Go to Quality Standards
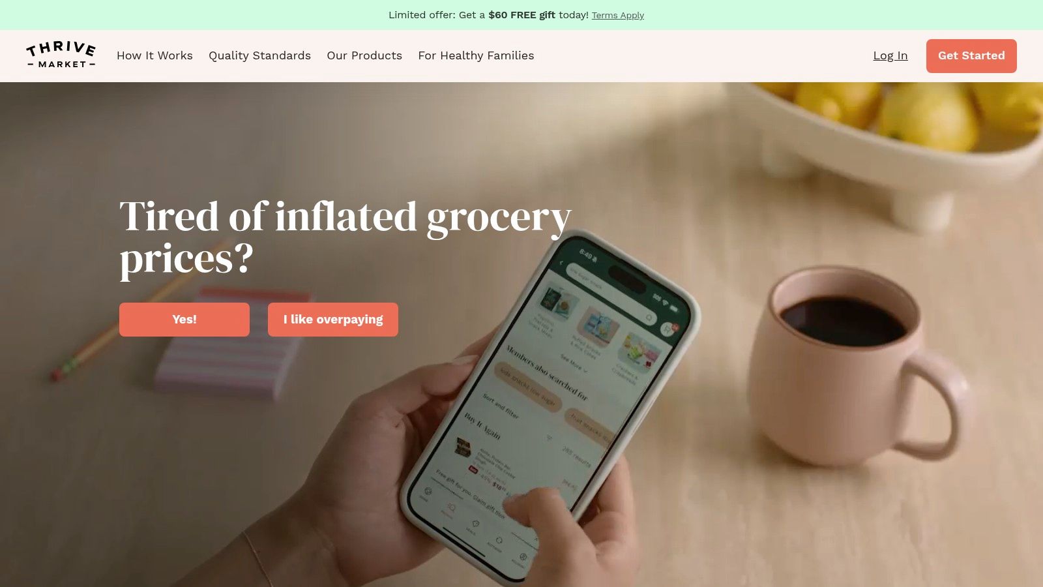 coord(259,55)
